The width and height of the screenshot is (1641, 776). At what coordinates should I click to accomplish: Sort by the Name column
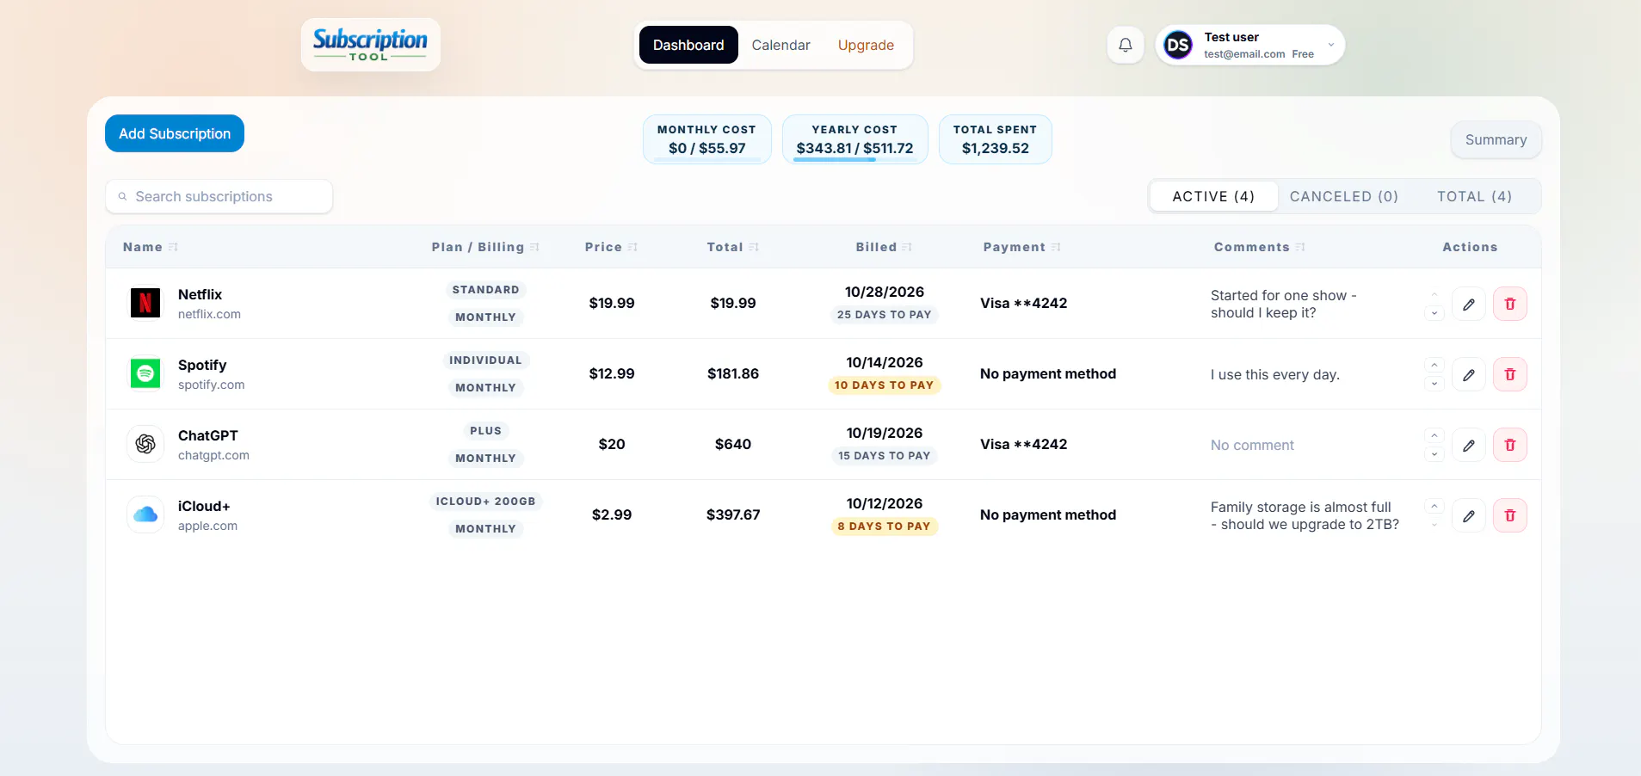151,247
